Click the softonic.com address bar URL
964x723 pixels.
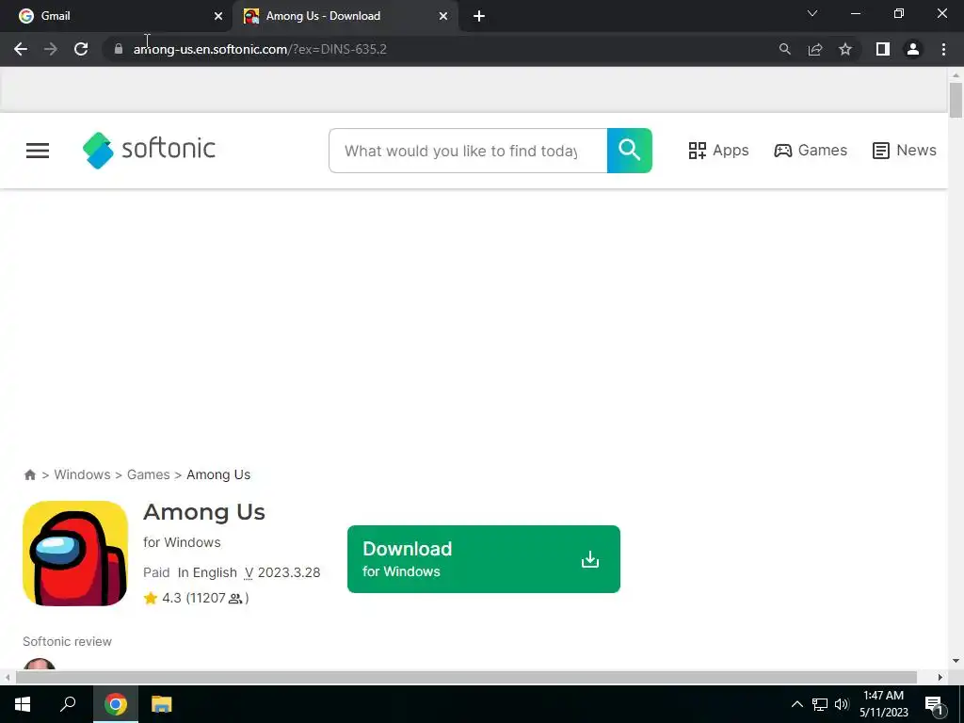pyautogui.click(x=260, y=49)
